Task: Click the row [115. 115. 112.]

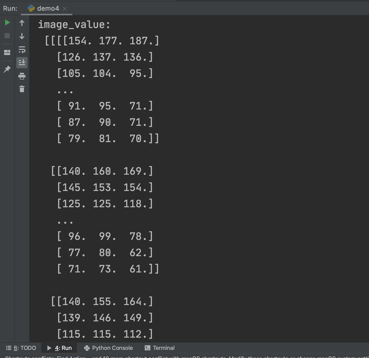Action: point(105,334)
